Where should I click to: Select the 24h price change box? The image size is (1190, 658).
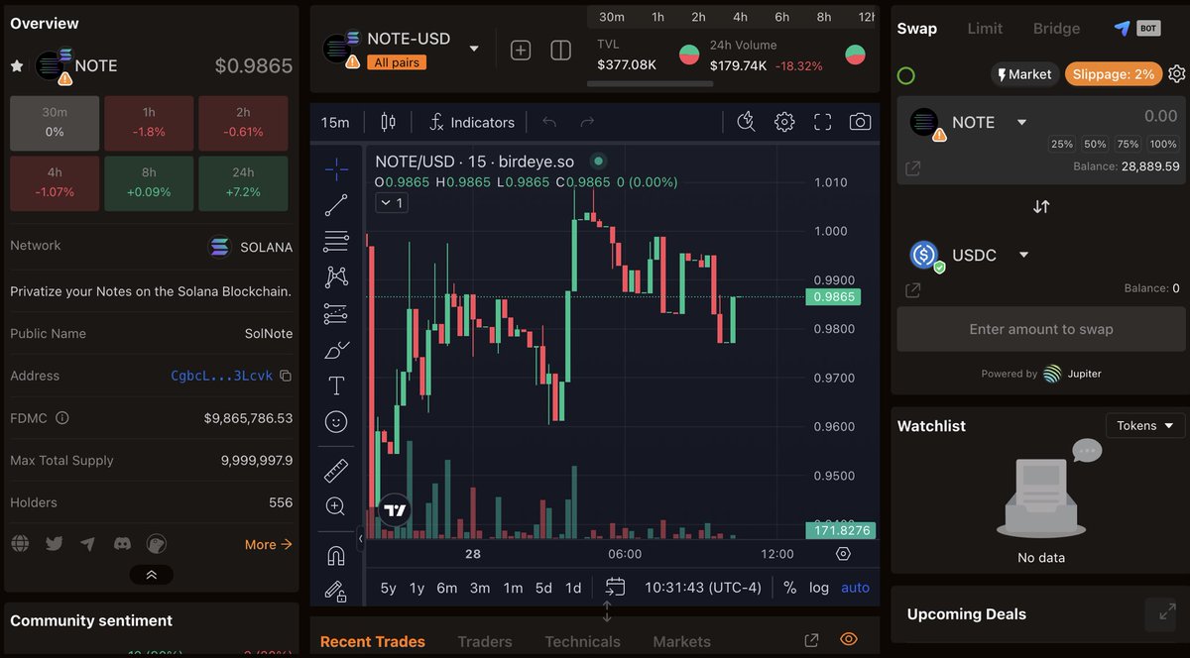point(243,183)
